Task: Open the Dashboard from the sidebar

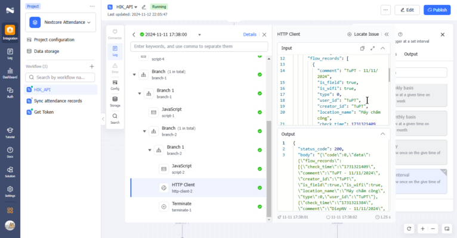Action: pyautogui.click(x=10, y=73)
